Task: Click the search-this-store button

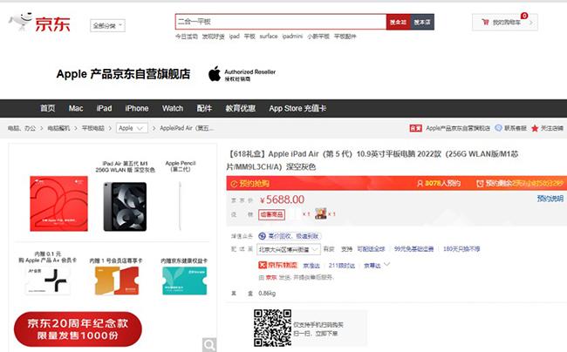Action: 422,22
